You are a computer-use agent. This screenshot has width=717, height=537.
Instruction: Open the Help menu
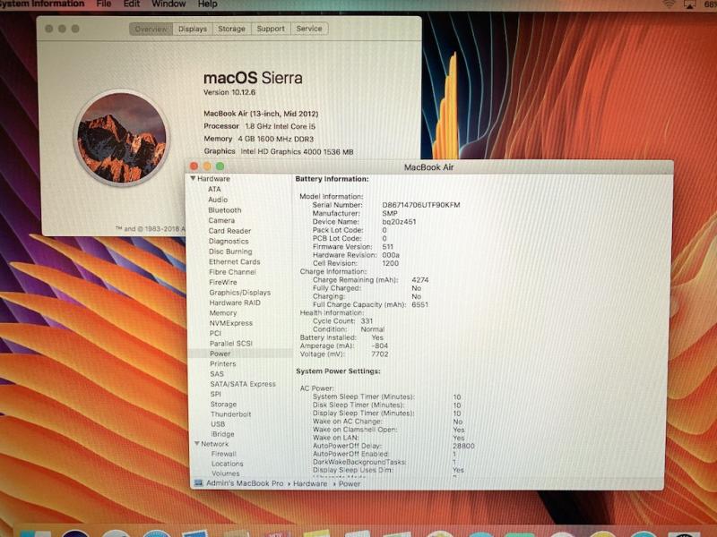207,4
